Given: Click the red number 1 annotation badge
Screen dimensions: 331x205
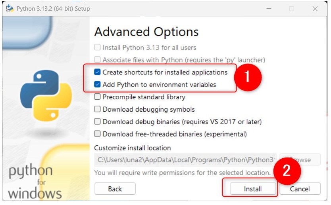Looking at the screenshot, I should click(x=248, y=77).
